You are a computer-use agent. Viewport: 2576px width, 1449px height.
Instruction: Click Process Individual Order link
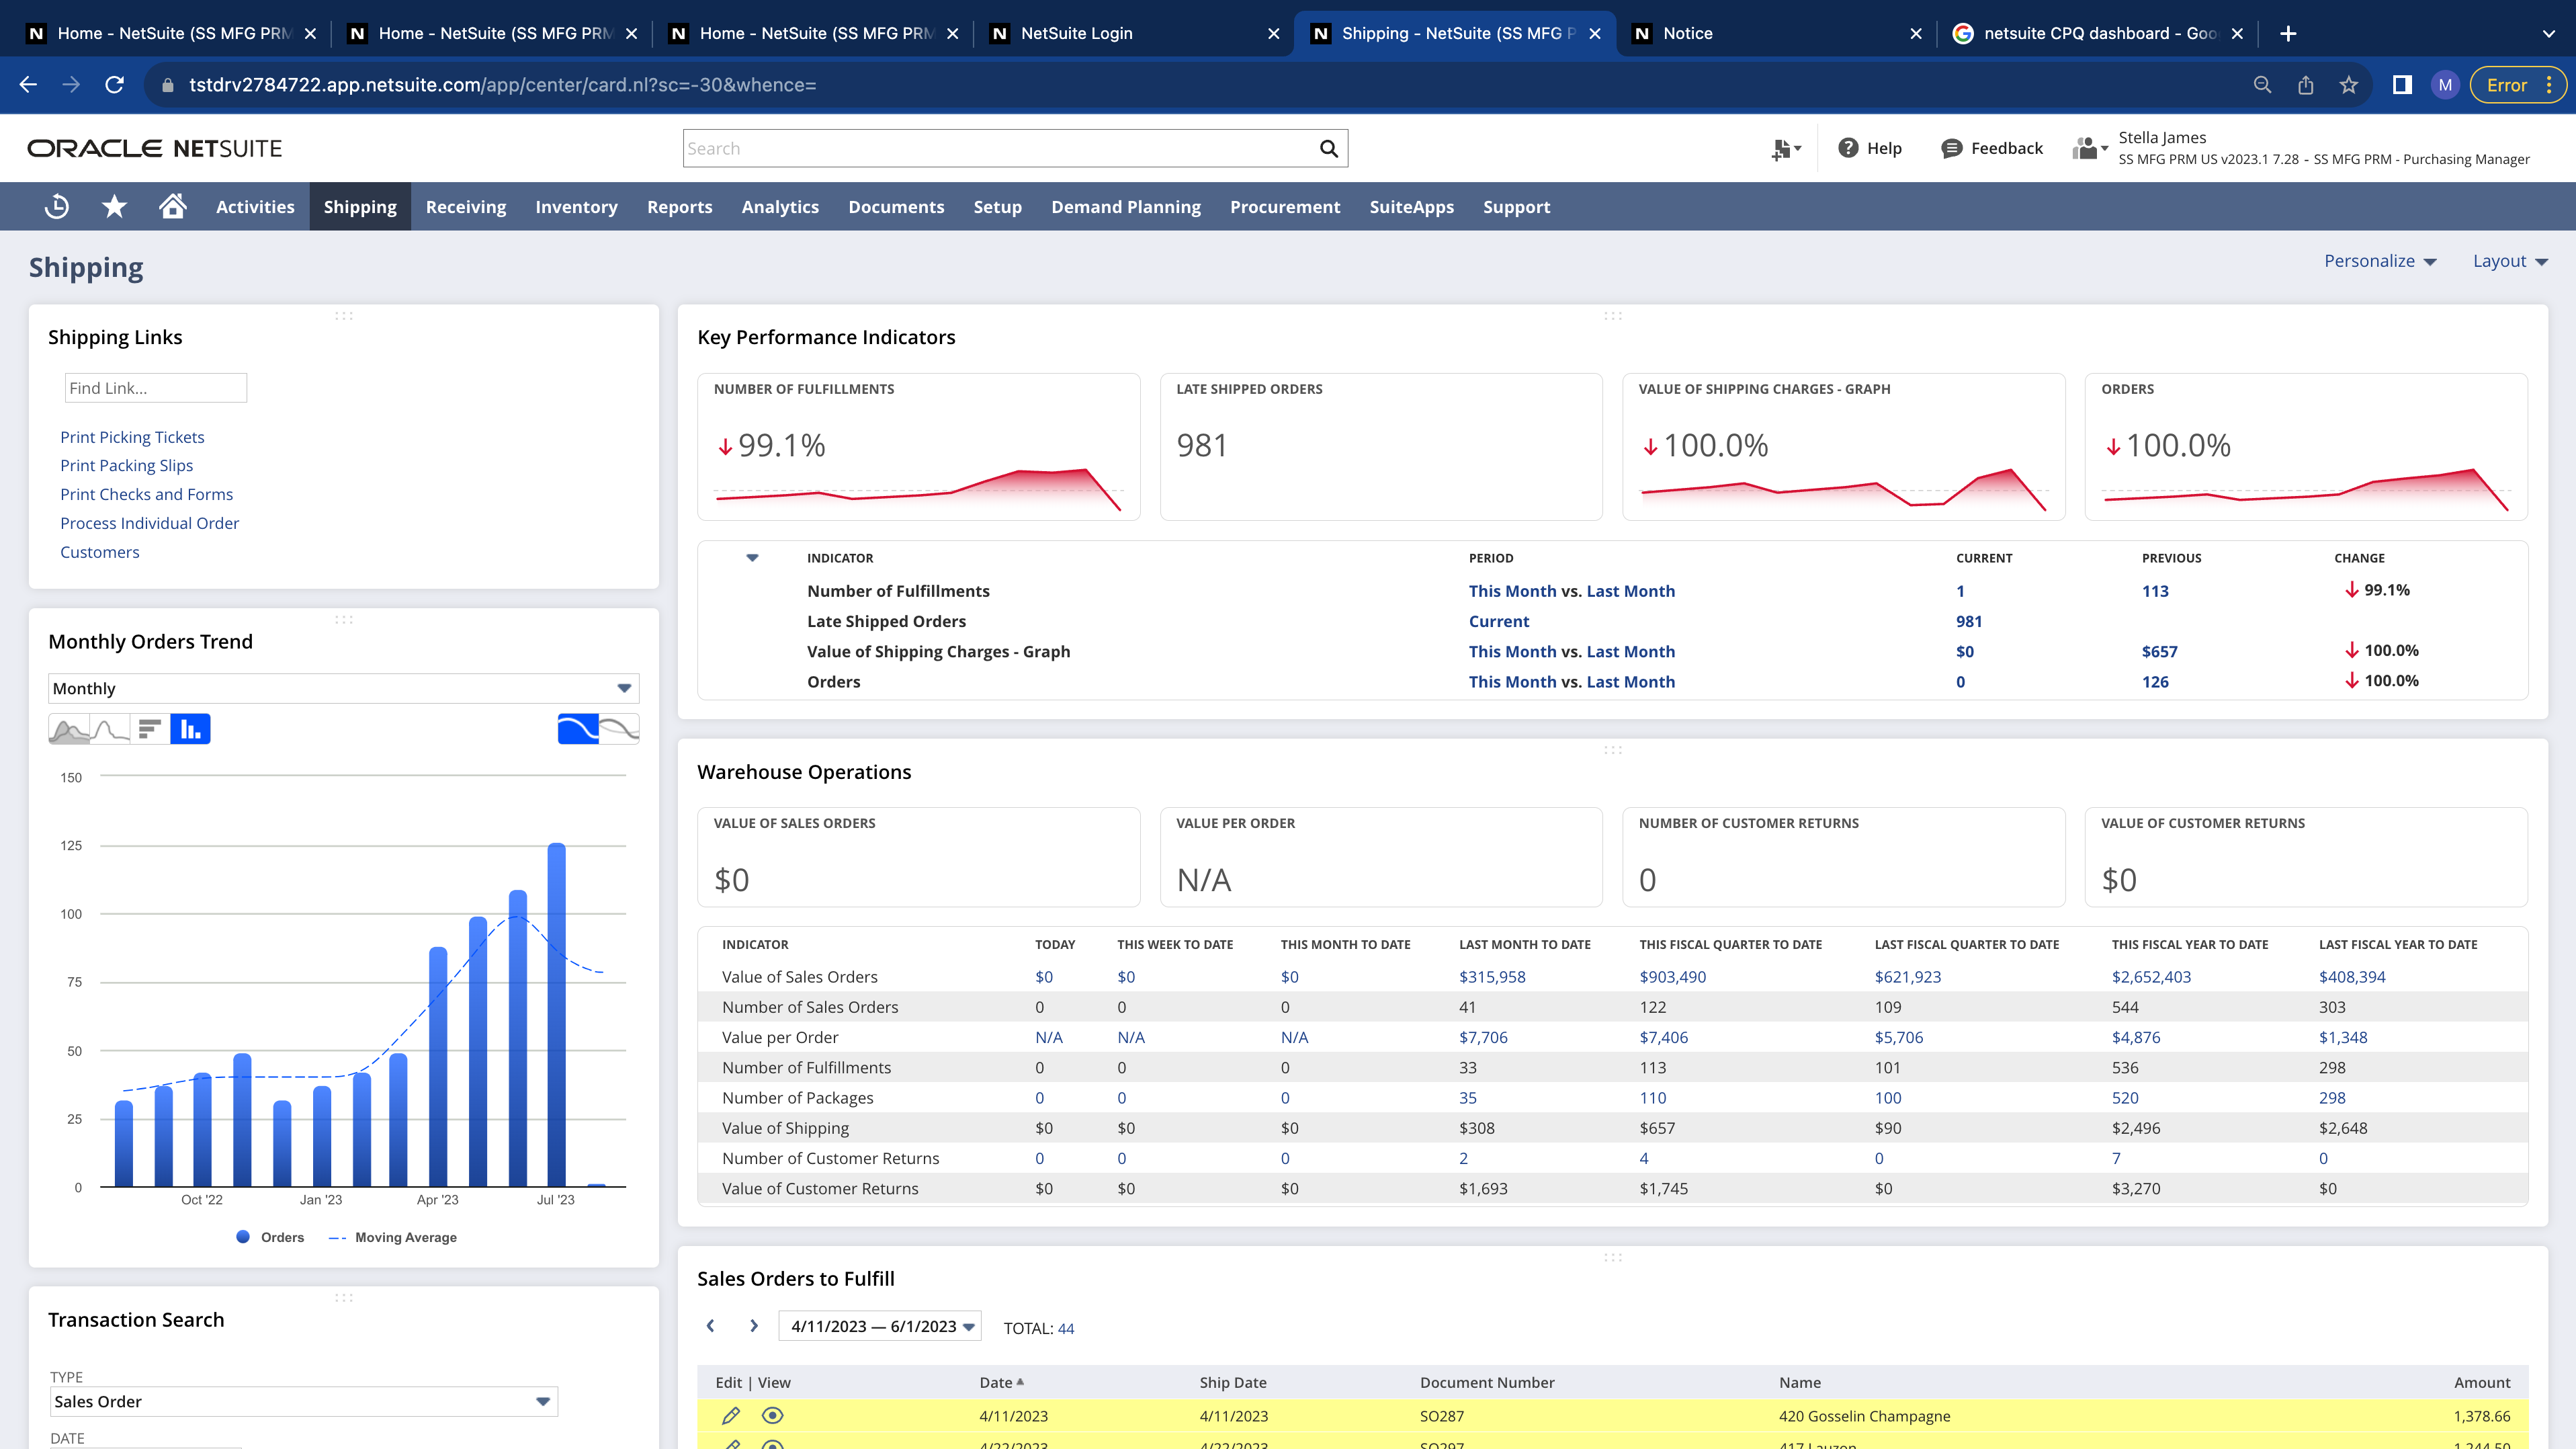[149, 523]
